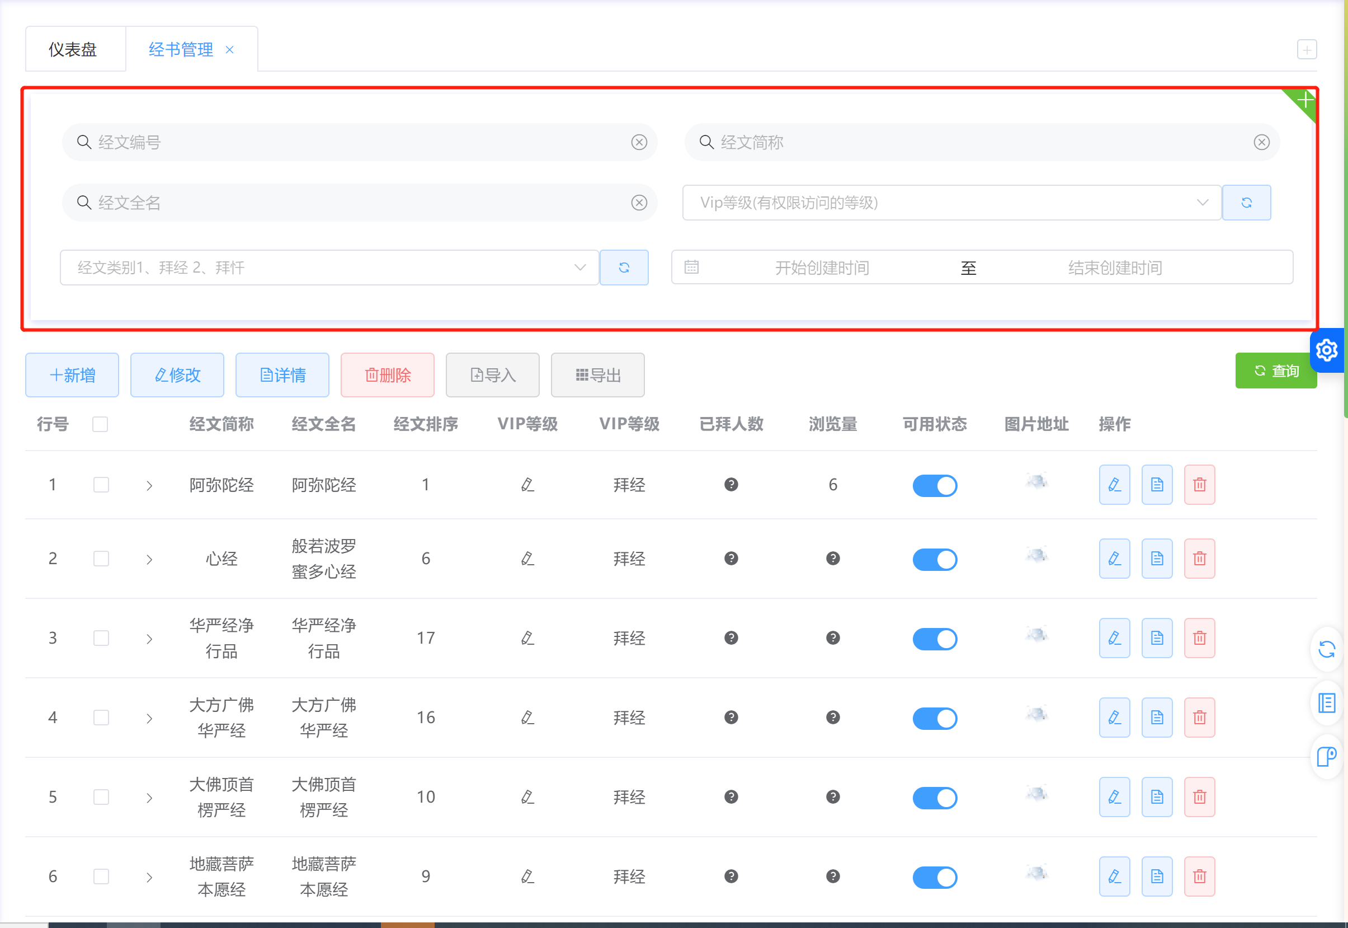Toggle 可用状态 switch for 大佛顶首楞严经
The height and width of the screenshot is (928, 1348).
[934, 798]
